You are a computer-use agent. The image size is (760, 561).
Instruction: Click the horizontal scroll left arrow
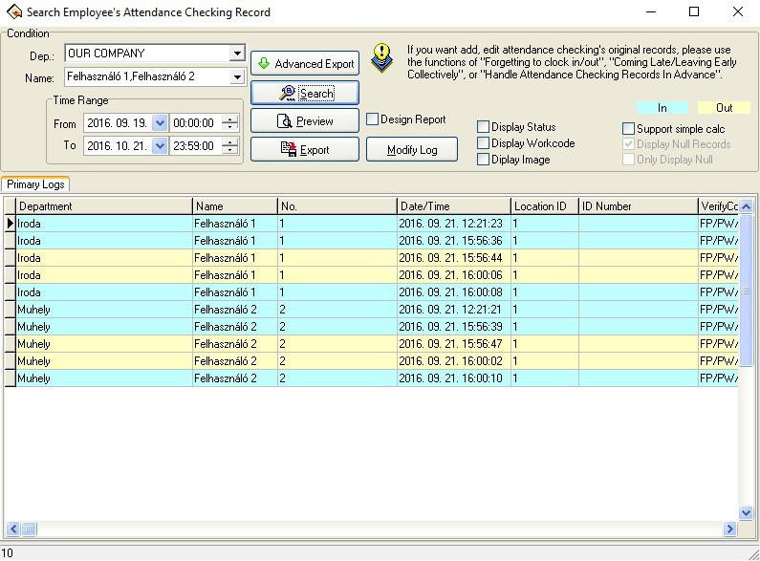pos(12,529)
